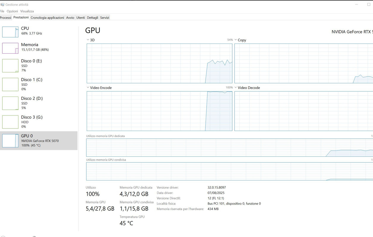The image size is (373, 237).
Task: Click the 100% Video Encode percentage
Action: [x=229, y=87]
